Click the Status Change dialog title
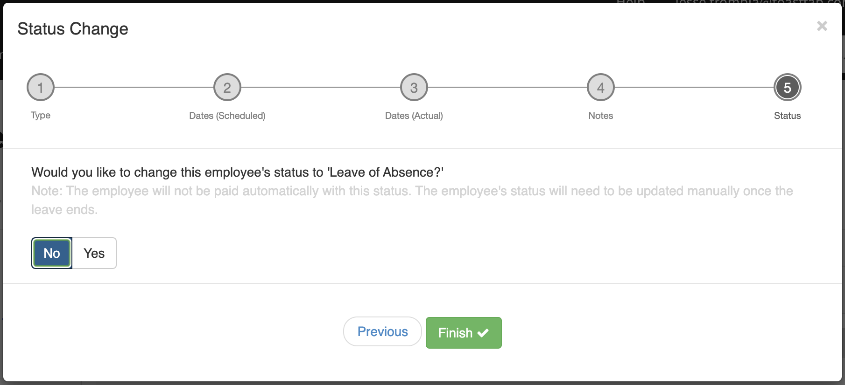 tap(73, 29)
